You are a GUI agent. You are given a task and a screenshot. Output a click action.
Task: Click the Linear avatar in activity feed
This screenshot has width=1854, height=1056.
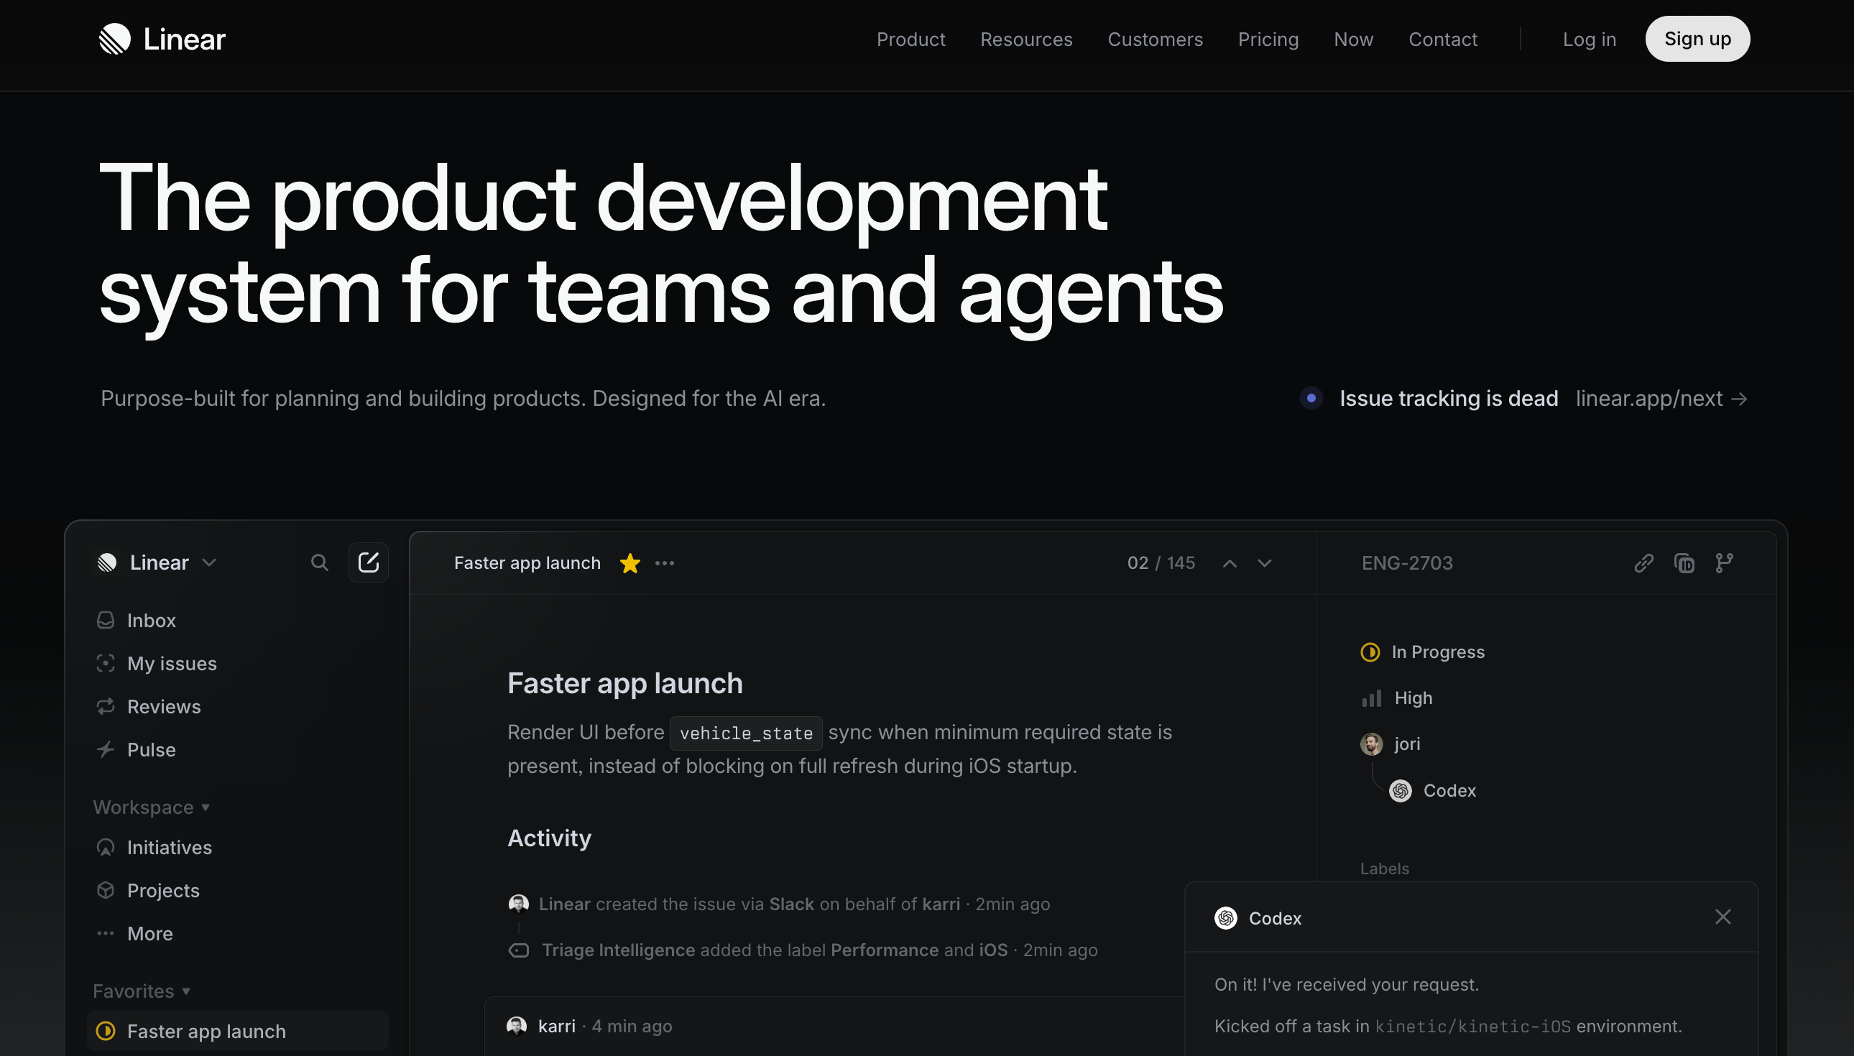(519, 904)
